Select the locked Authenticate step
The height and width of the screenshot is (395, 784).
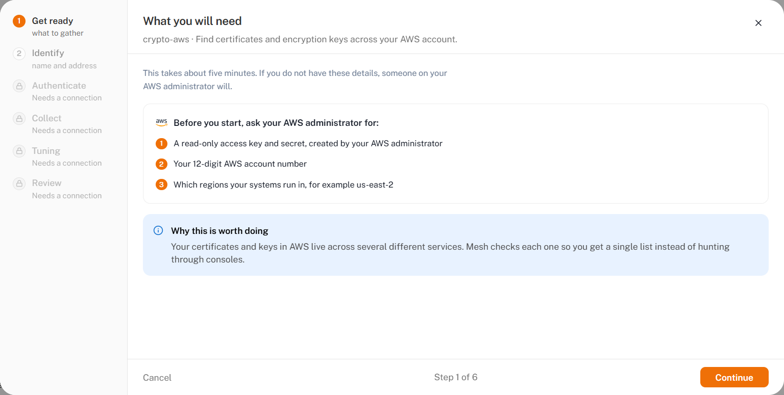(63, 92)
